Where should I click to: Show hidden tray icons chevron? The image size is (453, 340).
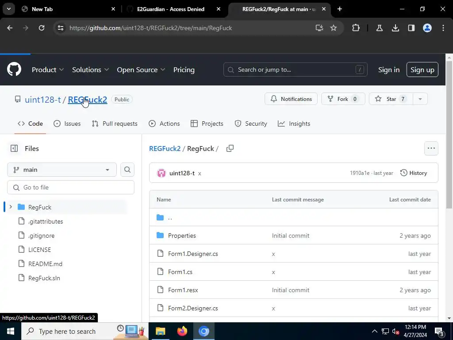[374, 331]
